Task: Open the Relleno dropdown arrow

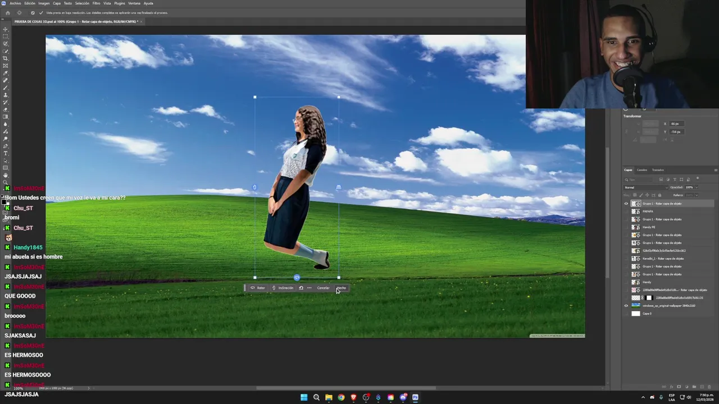Action: (697, 195)
